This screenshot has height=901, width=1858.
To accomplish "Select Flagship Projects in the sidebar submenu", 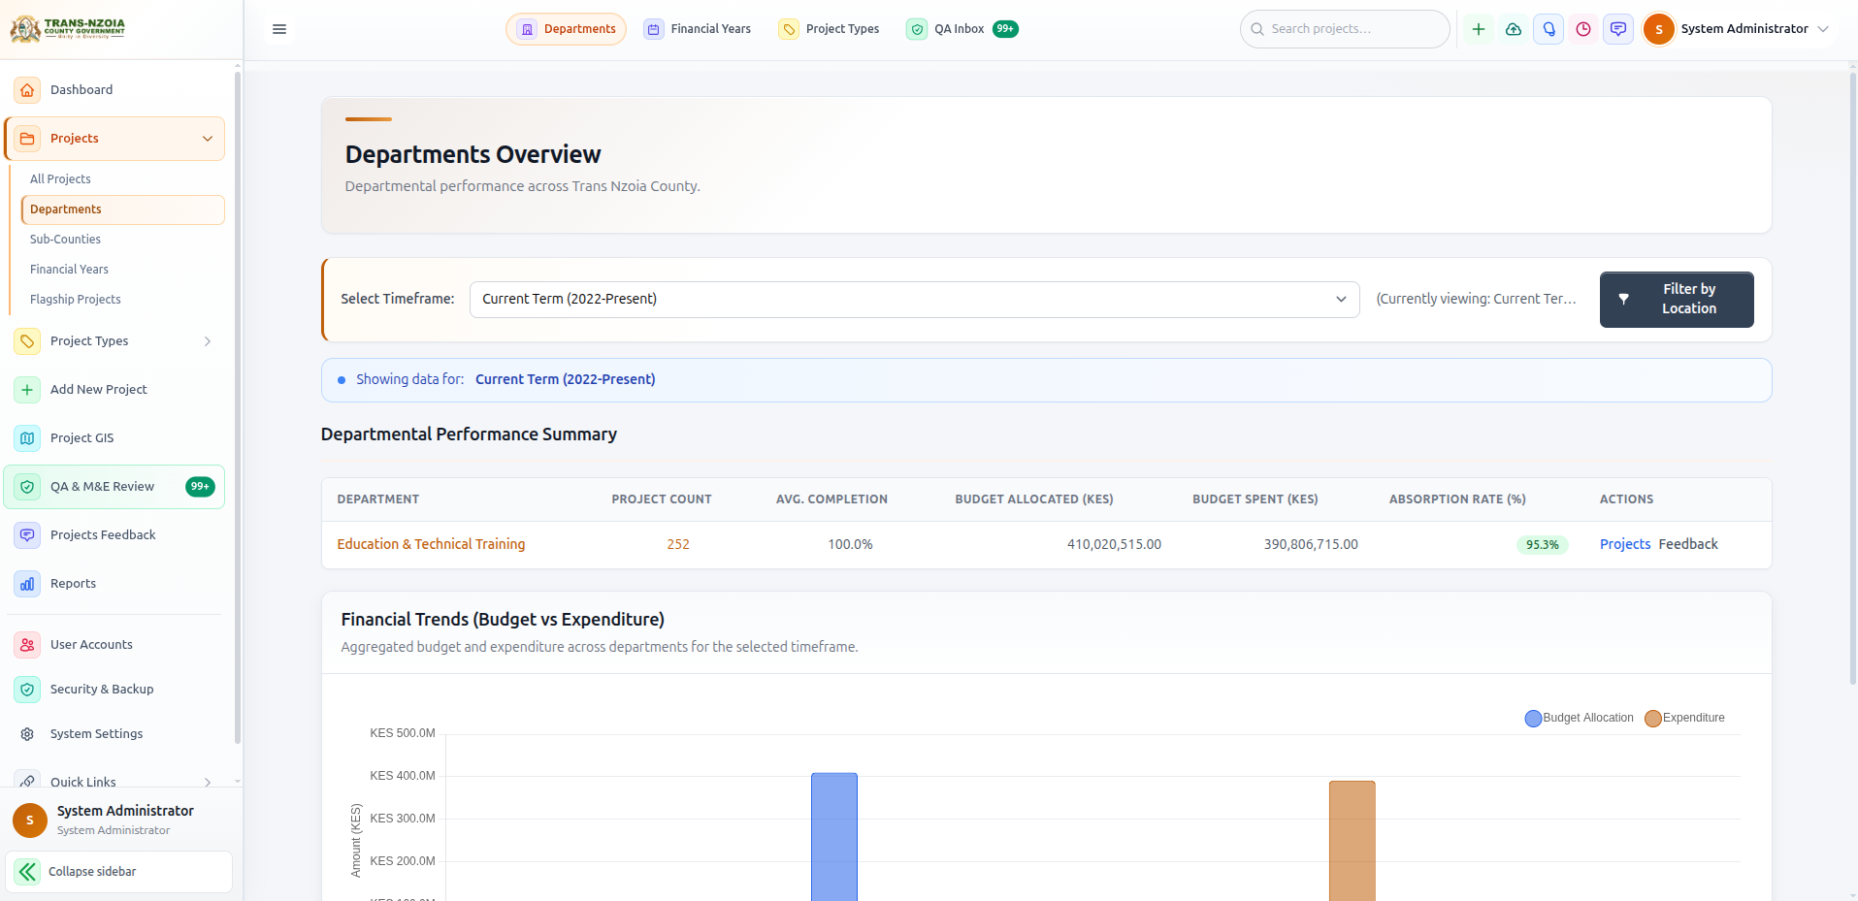I will (76, 300).
